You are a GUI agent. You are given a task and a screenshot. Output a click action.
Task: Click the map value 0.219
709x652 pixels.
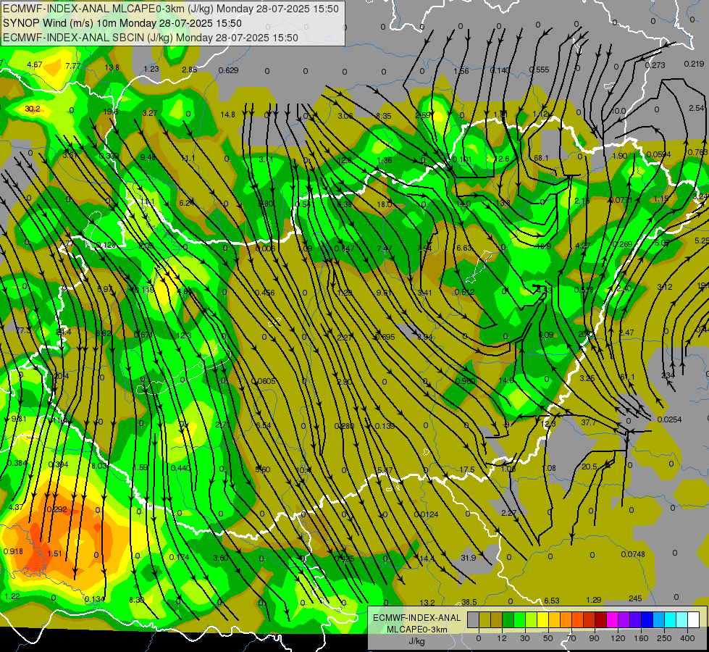[x=694, y=64]
